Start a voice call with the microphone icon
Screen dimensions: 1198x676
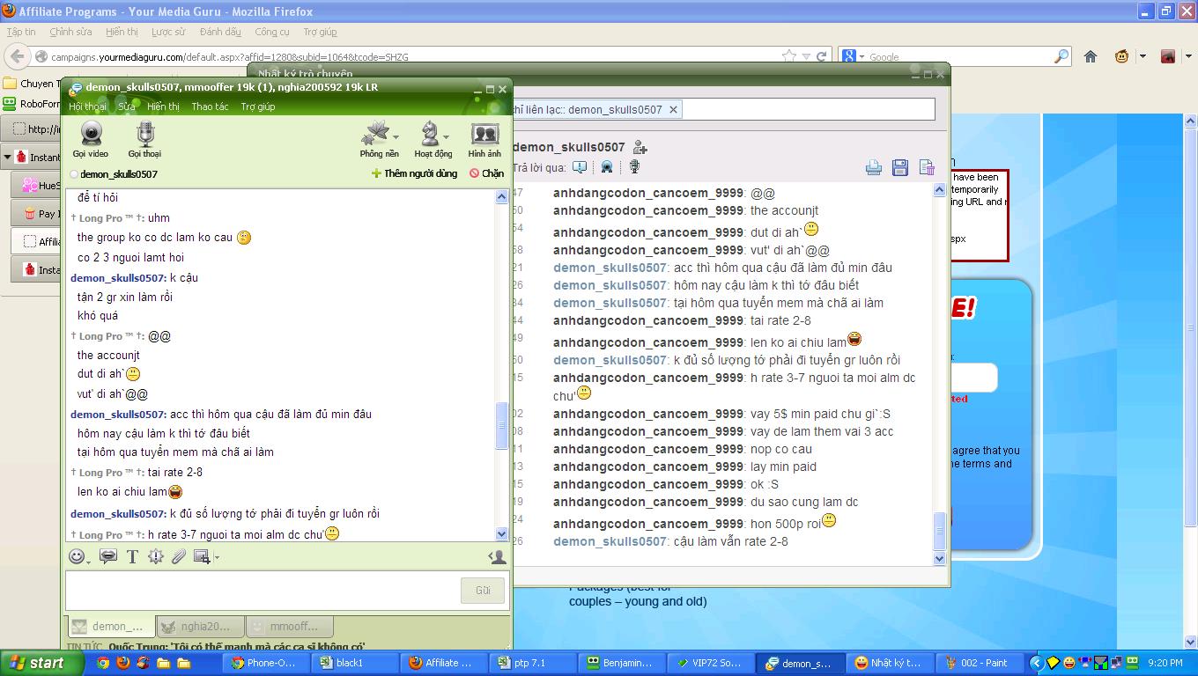click(145, 134)
